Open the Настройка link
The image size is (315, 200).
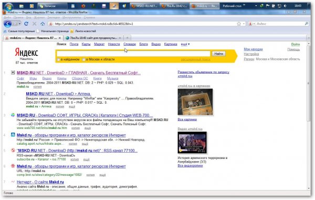(251, 54)
